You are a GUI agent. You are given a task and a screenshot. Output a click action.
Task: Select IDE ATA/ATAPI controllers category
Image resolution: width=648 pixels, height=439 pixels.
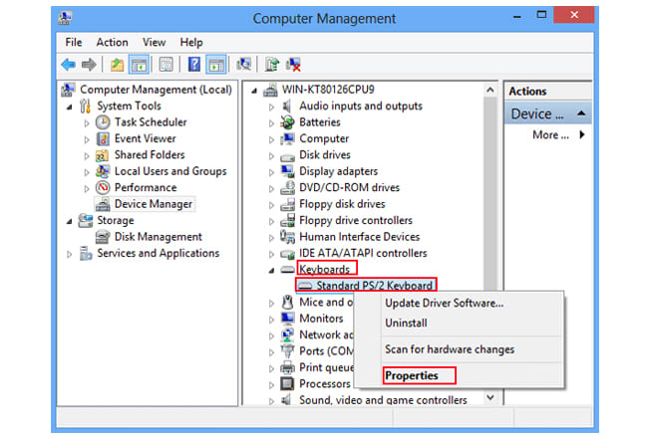pos(363,253)
